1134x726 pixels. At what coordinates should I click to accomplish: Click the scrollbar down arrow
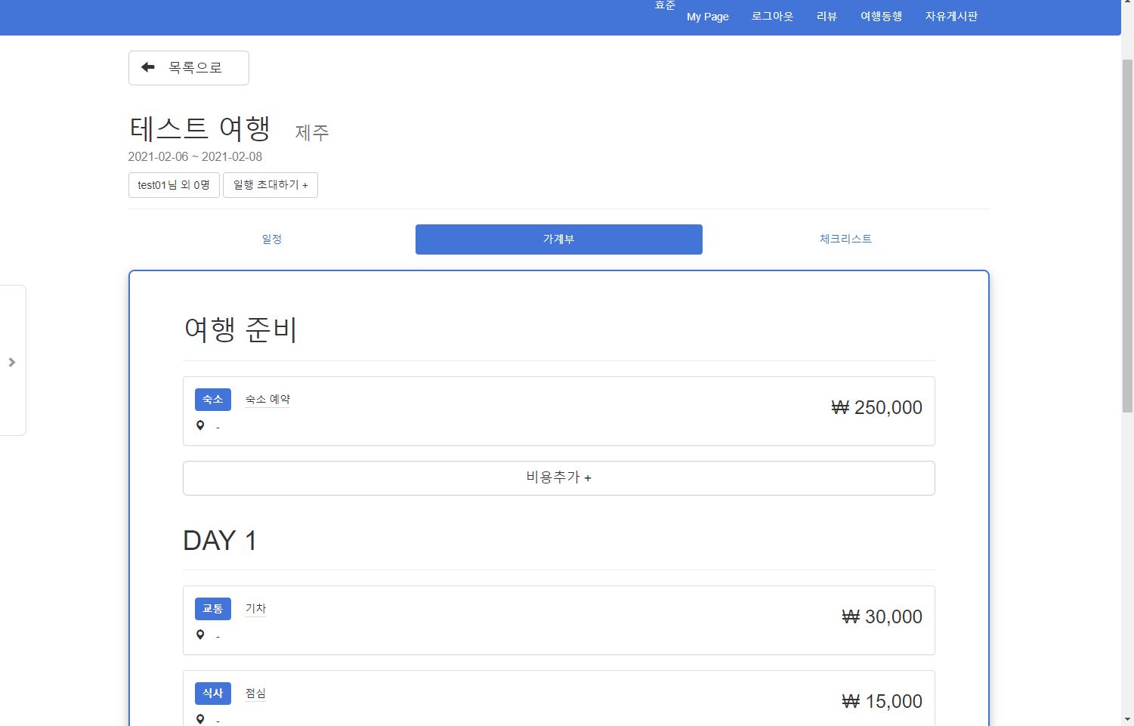click(x=1127, y=719)
